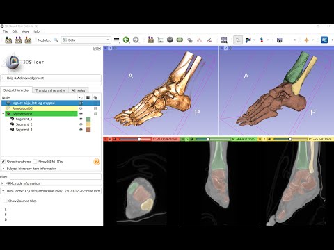Click the Load Data toolbar icon

click(x=8, y=40)
